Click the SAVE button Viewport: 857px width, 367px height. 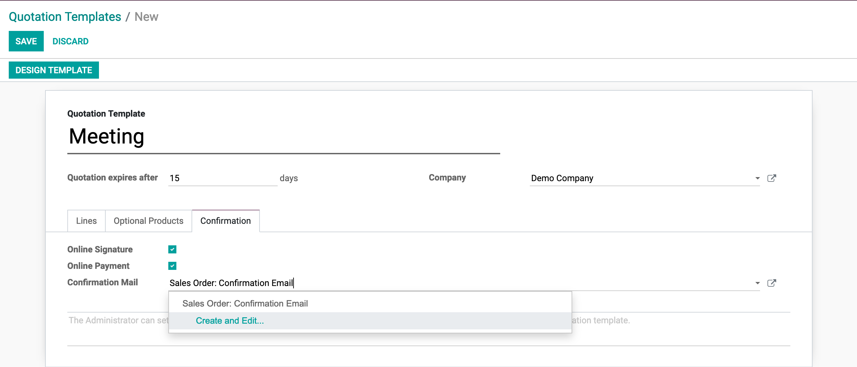[26, 41]
